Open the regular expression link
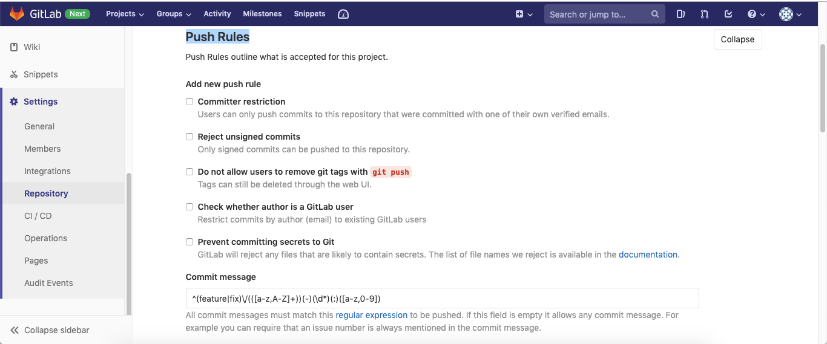 [x=372, y=315]
